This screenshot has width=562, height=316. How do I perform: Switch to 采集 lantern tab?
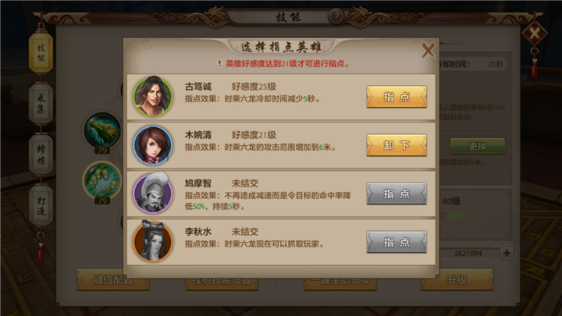tap(41, 104)
